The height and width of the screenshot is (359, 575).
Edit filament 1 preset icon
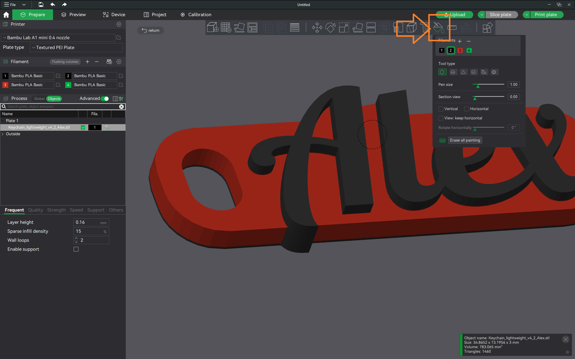pyautogui.click(x=58, y=76)
